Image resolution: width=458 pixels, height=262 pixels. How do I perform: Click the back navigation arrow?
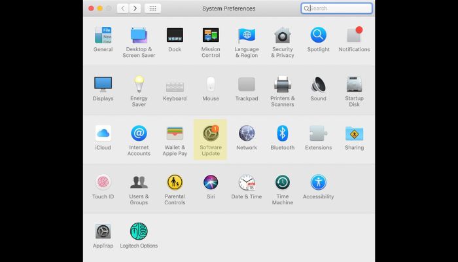click(x=123, y=9)
